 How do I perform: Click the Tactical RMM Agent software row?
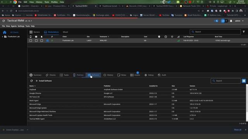pos(137,119)
